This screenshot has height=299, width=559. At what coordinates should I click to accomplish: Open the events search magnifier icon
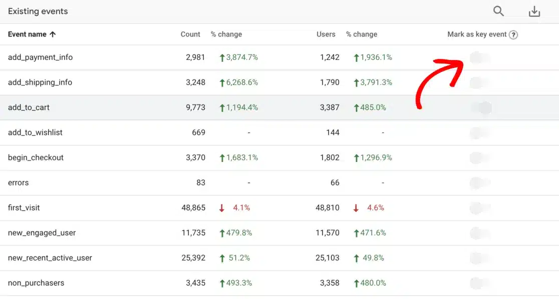498,11
